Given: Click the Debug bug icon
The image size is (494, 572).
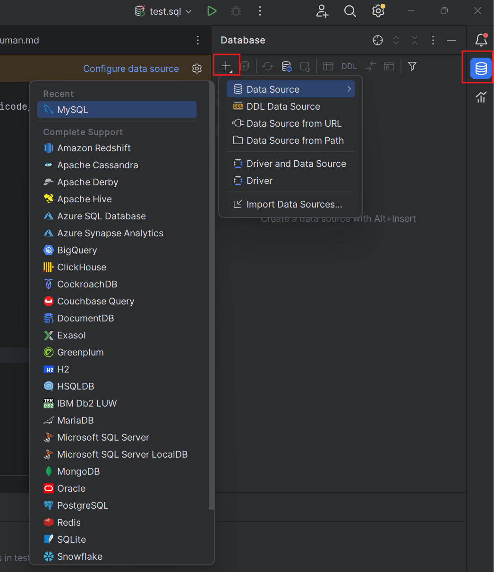Looking at the screenshot, I should coord(236,11).
